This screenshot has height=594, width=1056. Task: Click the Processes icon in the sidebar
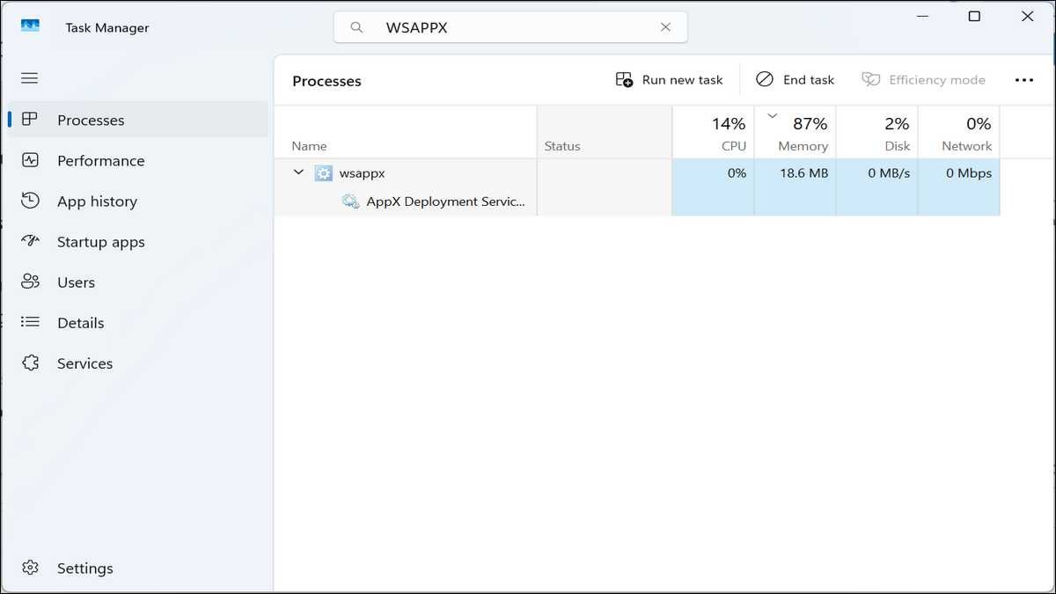point(30,120)
